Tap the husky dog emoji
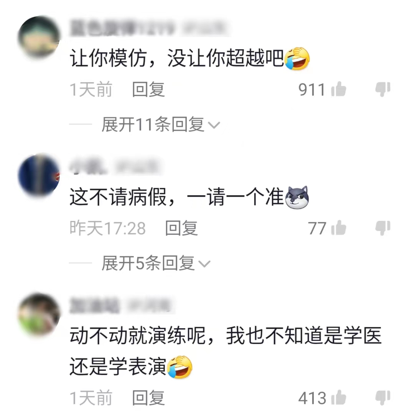This screenshot has width=414, height=413. [x=297, y=197]
